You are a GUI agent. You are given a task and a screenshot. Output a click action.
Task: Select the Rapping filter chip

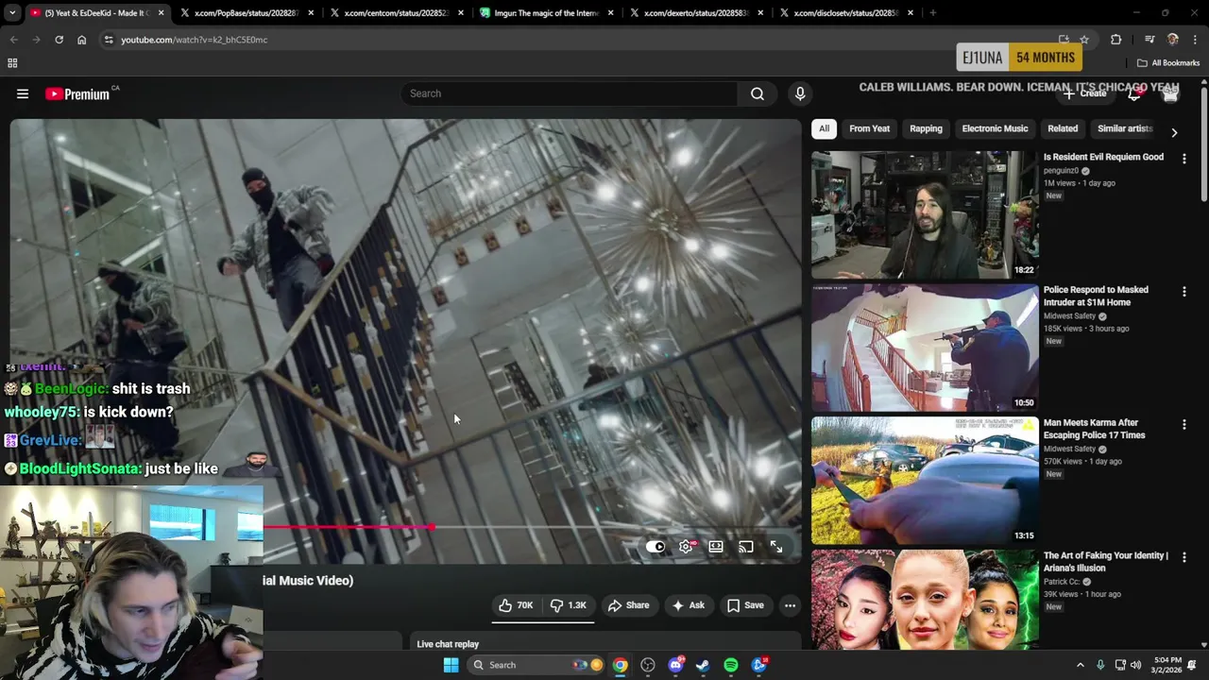(x=926, y=128)
